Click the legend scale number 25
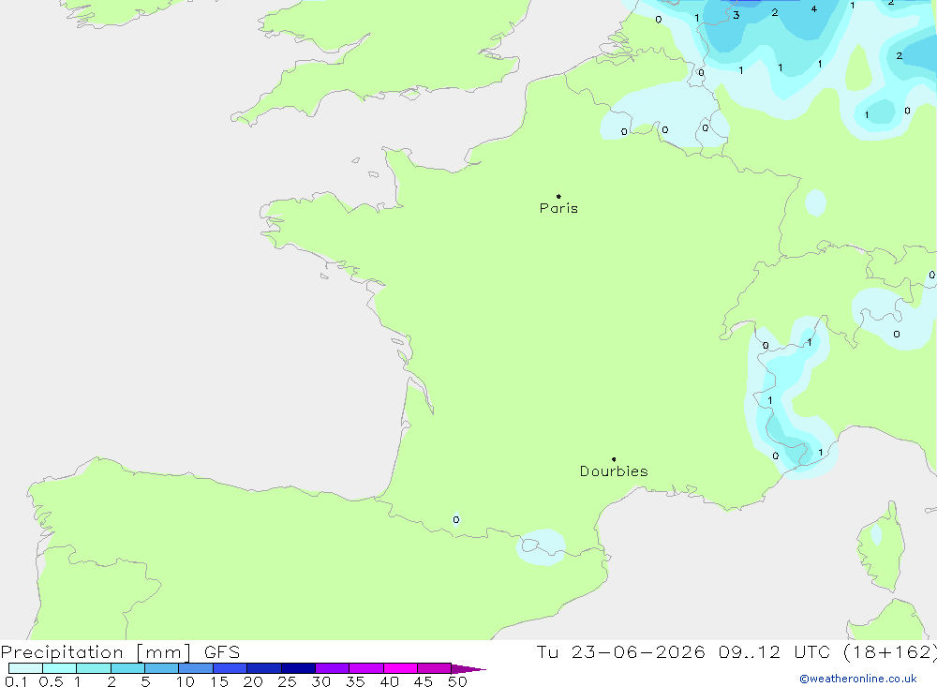Image resolution: width=937 pixels, height=687 pixels. [x=287, y=681]
